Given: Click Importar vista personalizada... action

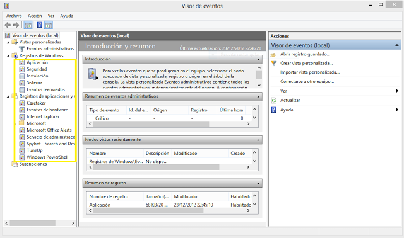Looking at the screenshot, I should 310,72.
